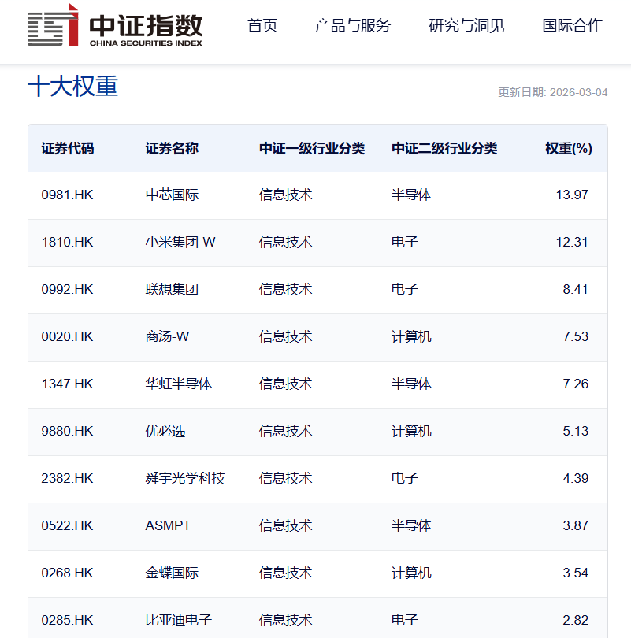This screenshot has height=638, width=631.
Task: Select code 0522.HK cell
Action: pos(67,525)
